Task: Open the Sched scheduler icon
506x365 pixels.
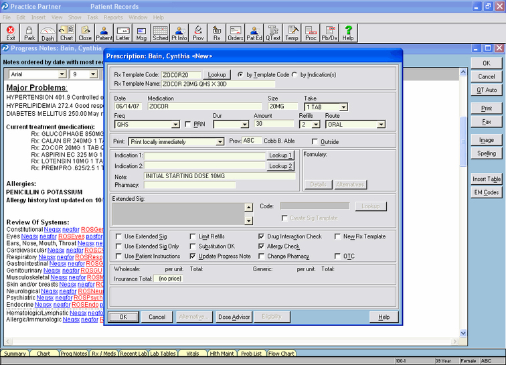Action: (x=161, y=33)
